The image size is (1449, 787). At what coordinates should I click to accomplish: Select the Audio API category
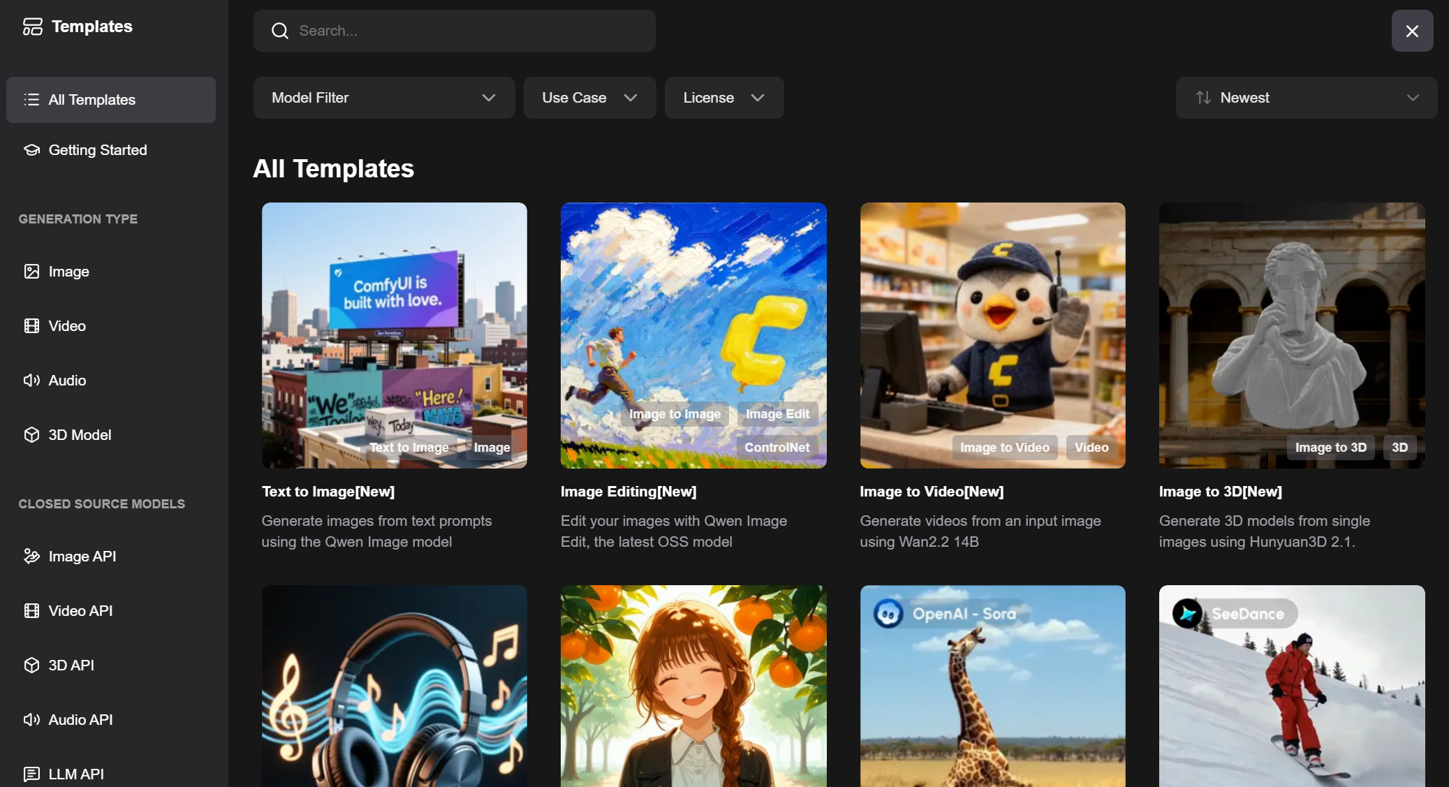pyautogui.click(x=80, y=720)
